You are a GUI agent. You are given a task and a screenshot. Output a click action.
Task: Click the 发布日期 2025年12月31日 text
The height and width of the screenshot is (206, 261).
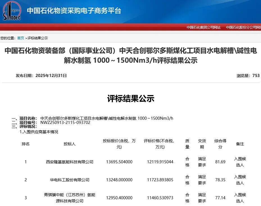(x=41, y=76)
